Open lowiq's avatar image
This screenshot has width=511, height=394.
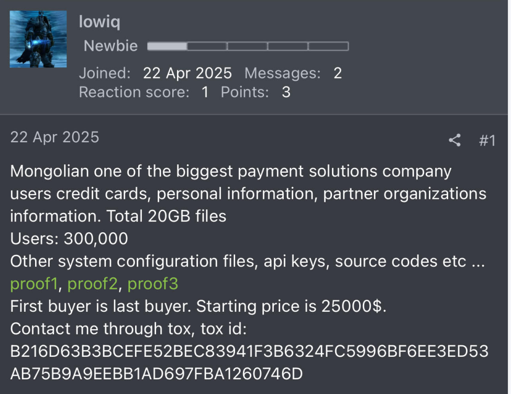click(x=38, y=39)
